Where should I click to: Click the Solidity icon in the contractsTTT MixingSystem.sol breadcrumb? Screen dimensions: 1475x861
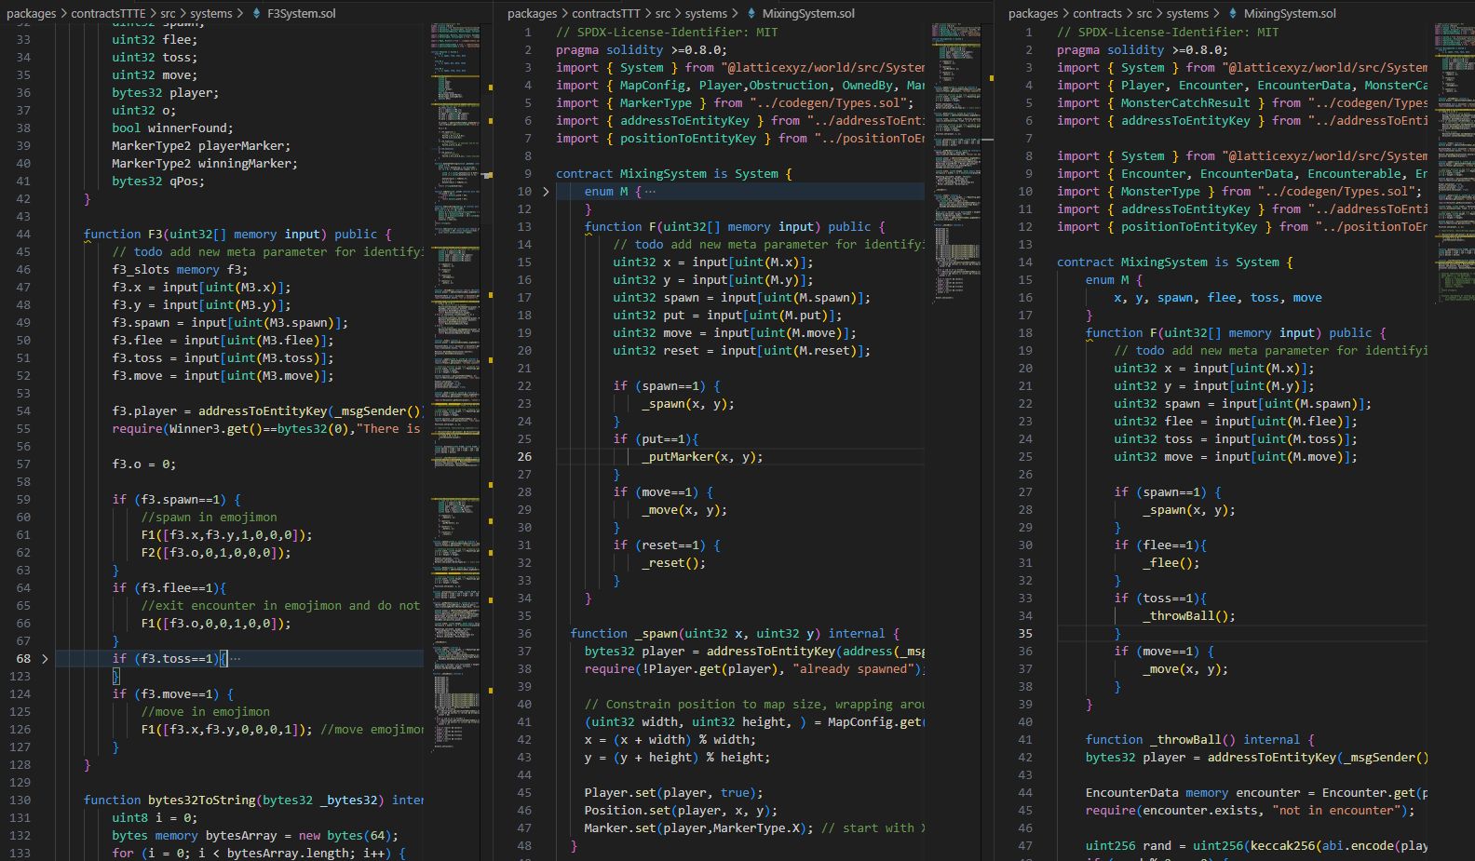tap(750, 14)
